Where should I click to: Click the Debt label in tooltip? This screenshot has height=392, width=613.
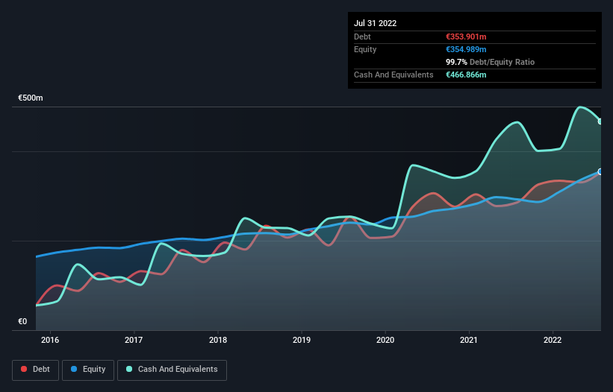tap(362, 37)
